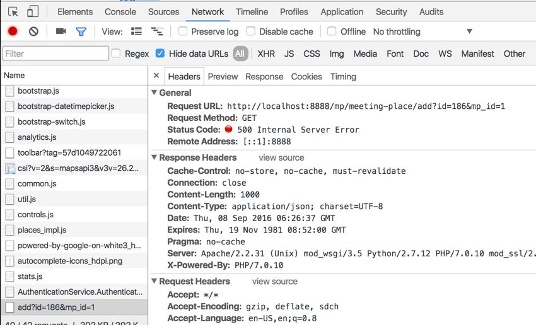Capture screenshots with the camera icon
Screen dimensions: 536x325
coord(61,31)
